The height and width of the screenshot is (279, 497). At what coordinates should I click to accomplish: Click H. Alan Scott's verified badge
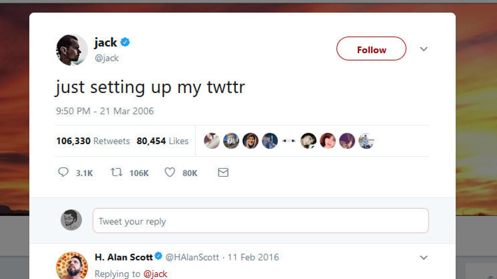[158, 256]
